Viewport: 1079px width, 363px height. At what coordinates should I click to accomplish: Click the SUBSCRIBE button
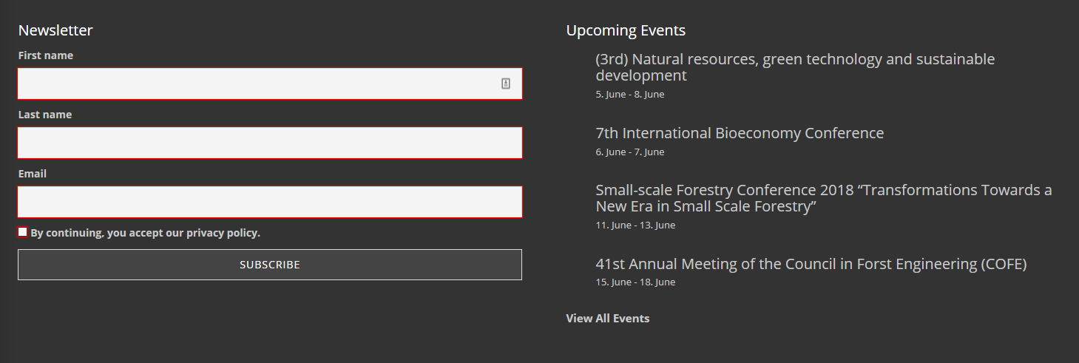[x=270, y=265]
